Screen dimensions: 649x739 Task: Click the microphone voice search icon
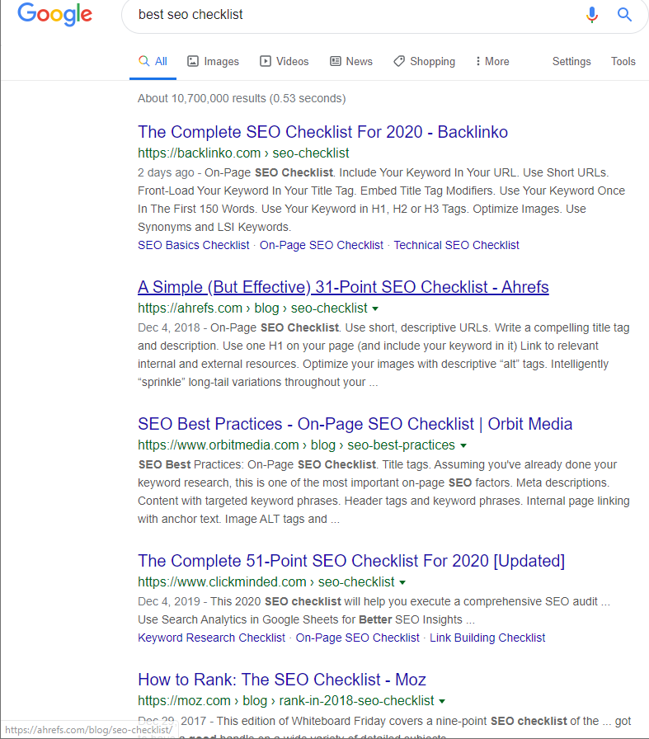click(x=592, y=15)
